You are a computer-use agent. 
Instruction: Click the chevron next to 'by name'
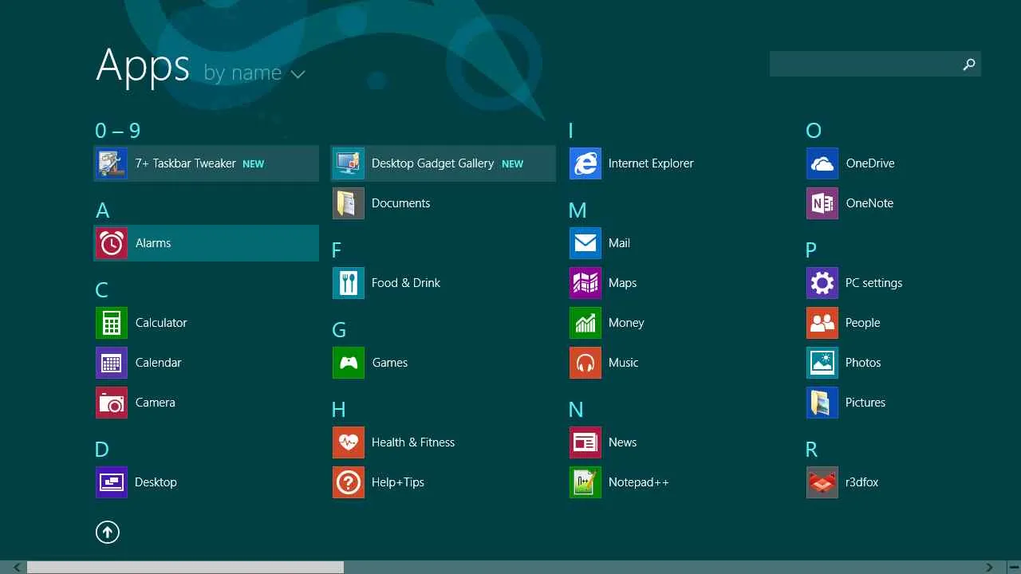pos(298,75)
